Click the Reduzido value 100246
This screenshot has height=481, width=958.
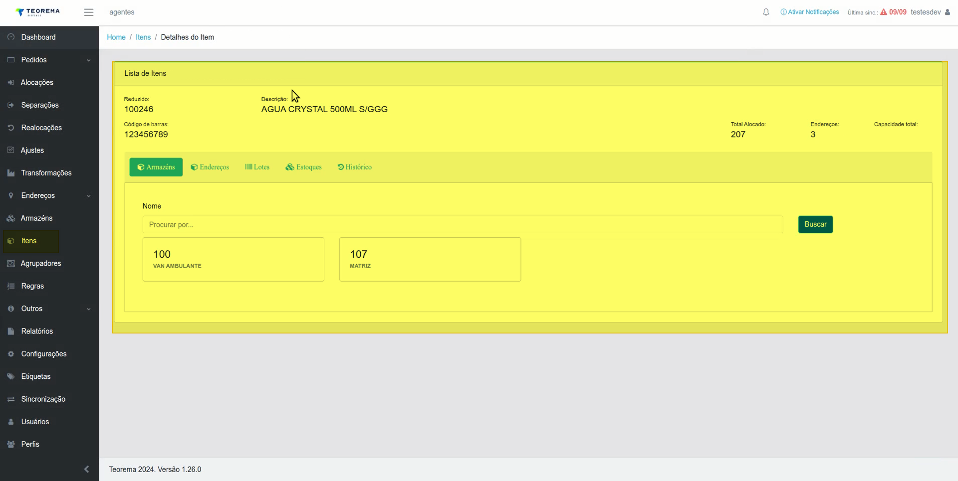139,109
